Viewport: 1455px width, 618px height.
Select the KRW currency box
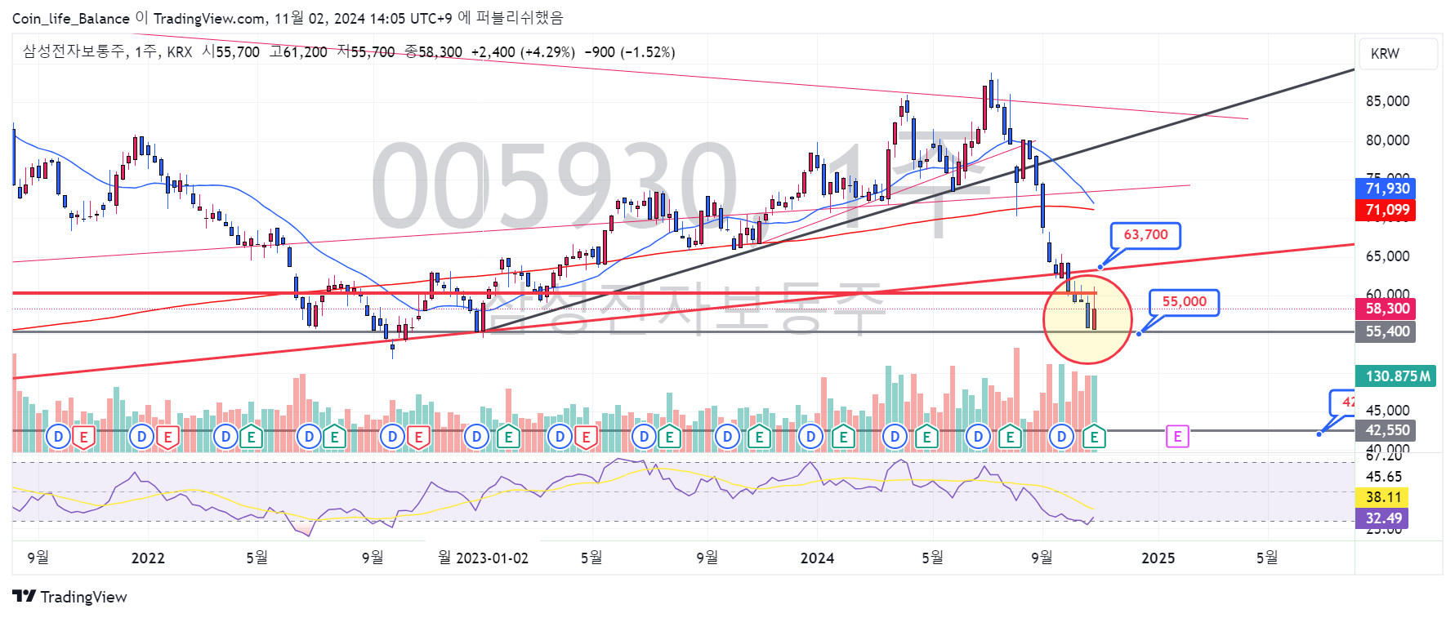click(1399, 54)
